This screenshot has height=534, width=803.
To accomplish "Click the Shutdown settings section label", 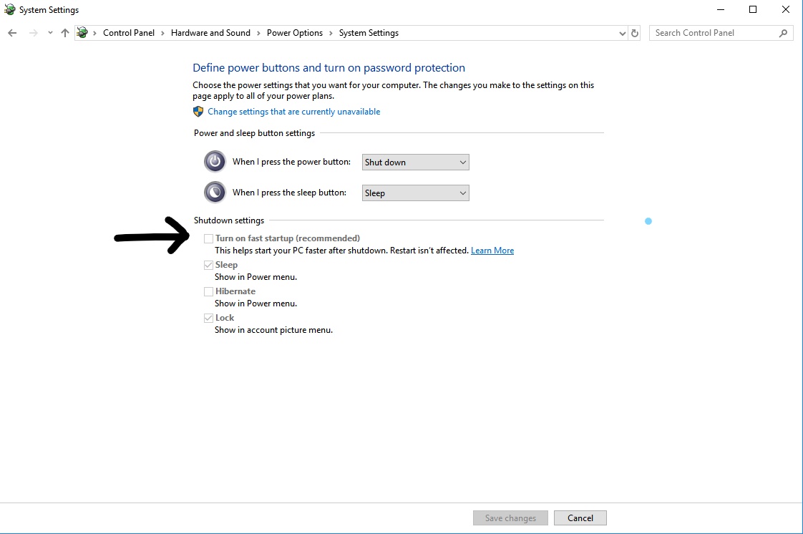I will pos(229,220).
